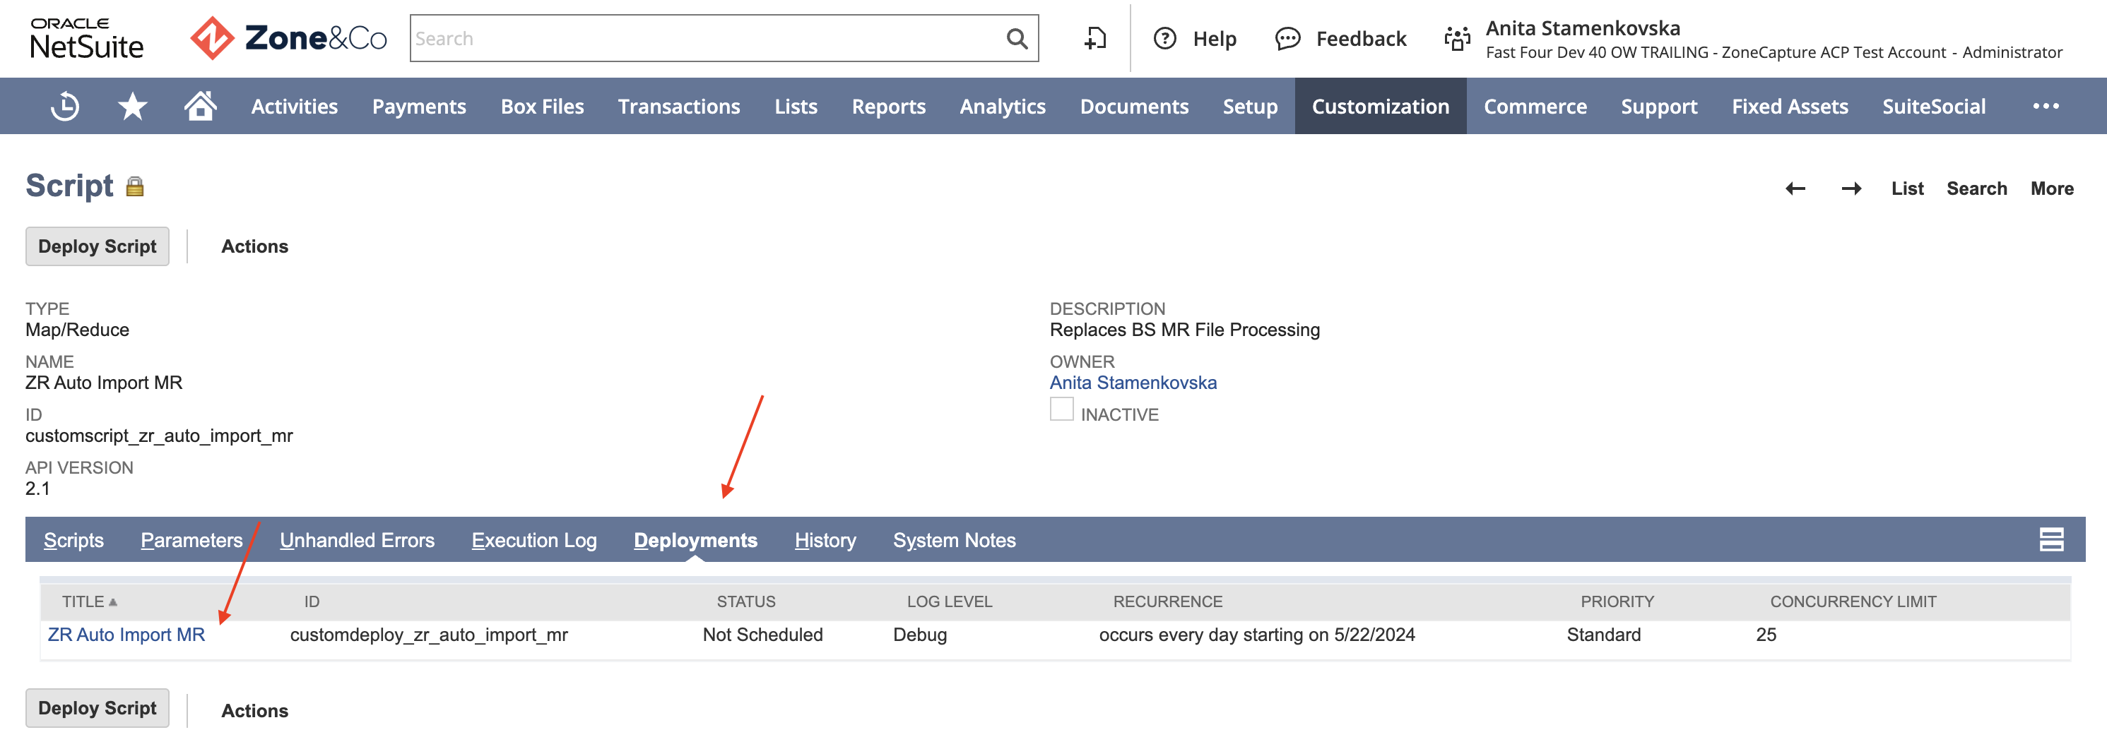Open the Customization menu
This screenshot has width=2107, height=737.
(x=1381, y=106)
